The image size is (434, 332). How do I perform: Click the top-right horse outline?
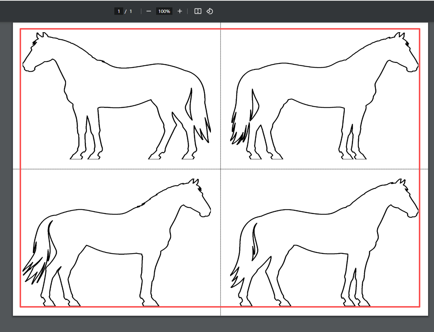[324, 96]
